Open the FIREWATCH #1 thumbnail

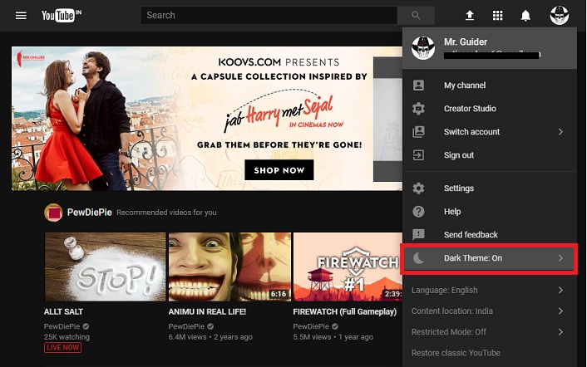tap(348, 267)
